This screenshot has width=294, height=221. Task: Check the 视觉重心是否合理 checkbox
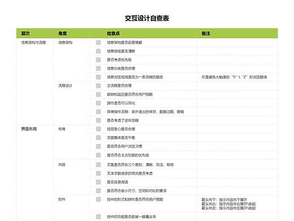pyautogui.click(x=98, y=129)
